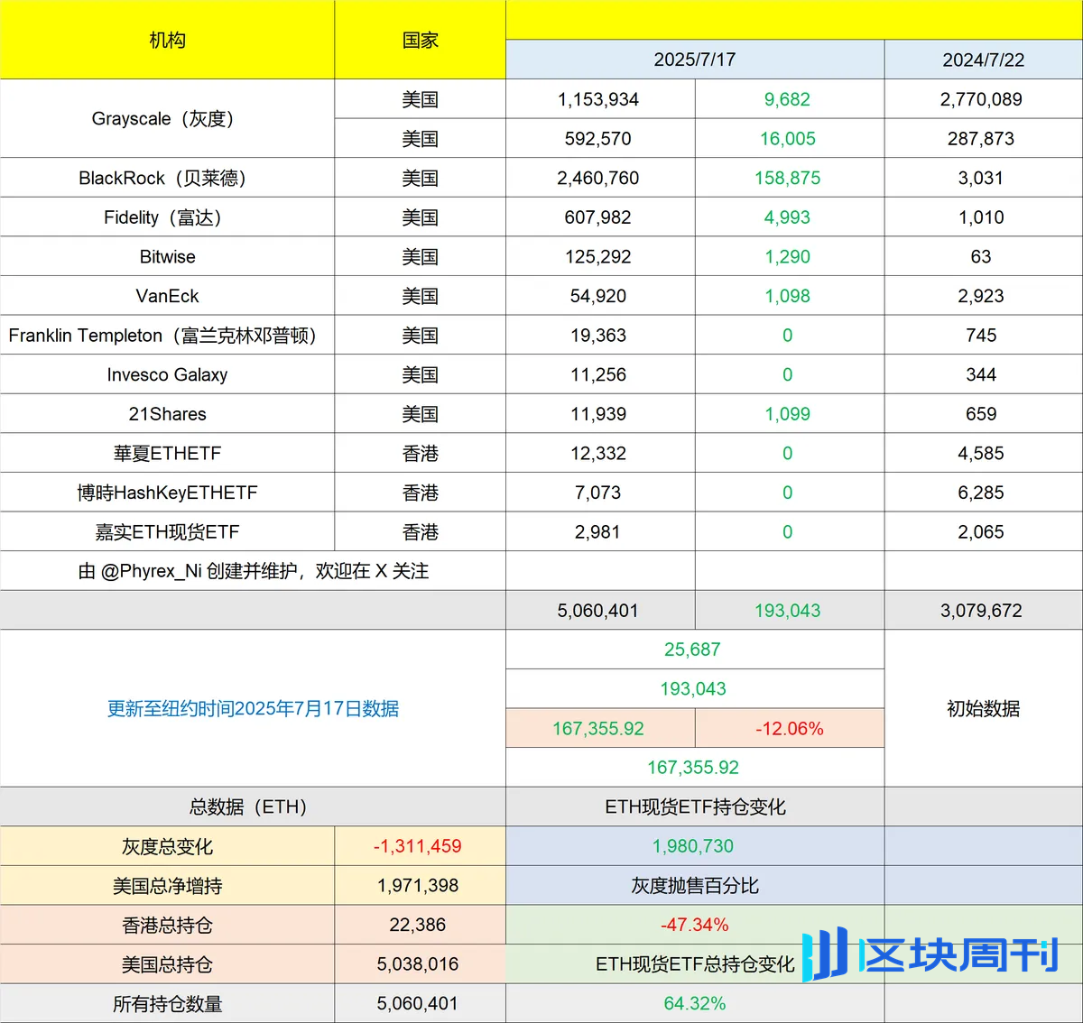Select the green value 1,099
This screenshot has width=1083, height=1023.
pyautogui.click(x=788, y=414)
